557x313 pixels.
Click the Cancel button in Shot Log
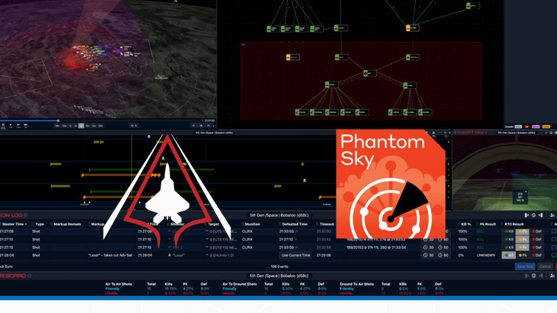545,267
